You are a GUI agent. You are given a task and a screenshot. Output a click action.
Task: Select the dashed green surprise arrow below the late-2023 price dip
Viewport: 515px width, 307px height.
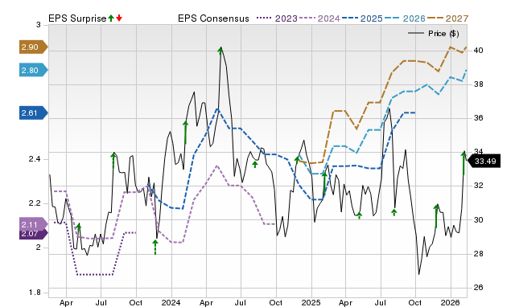coord(155,247)
